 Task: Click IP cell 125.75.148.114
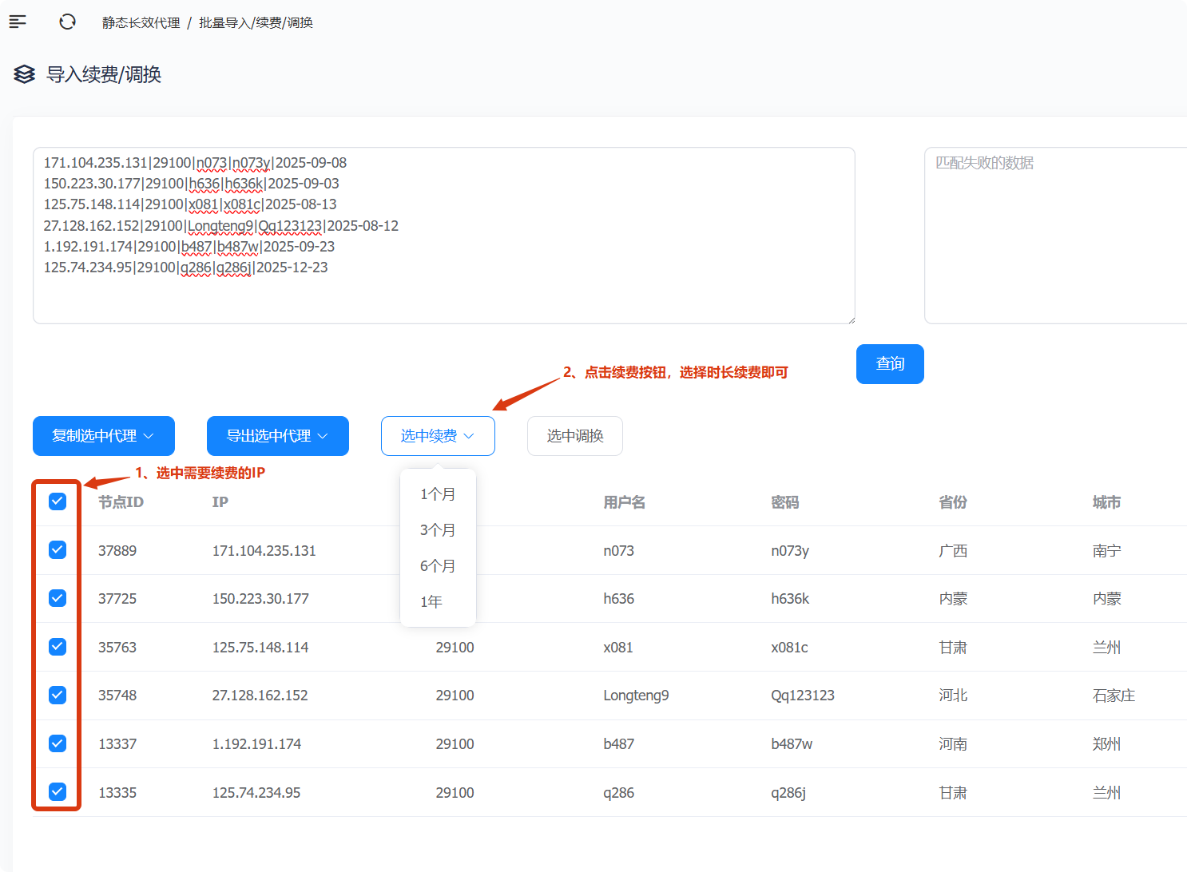260,648
